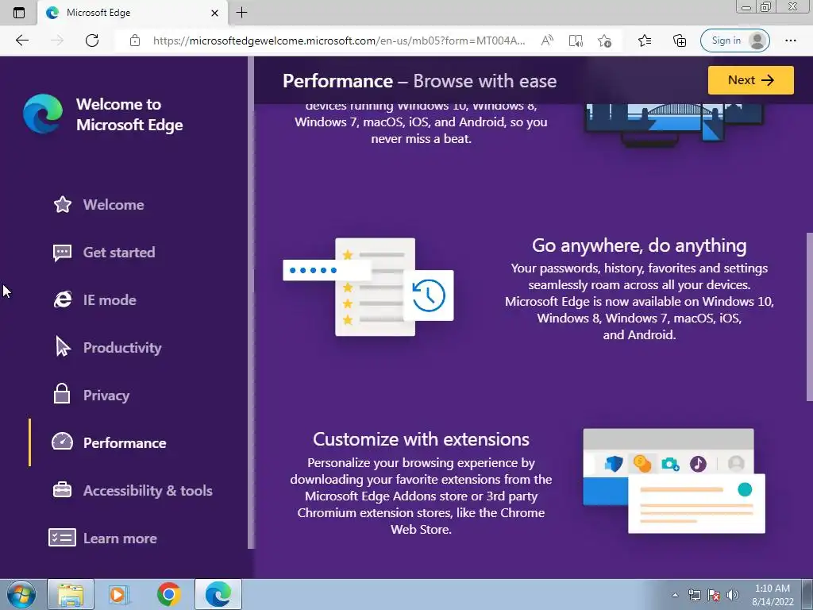Click the Learn more checklist icon
This screenshot has width=813, height=610.
tap(62, 538)
